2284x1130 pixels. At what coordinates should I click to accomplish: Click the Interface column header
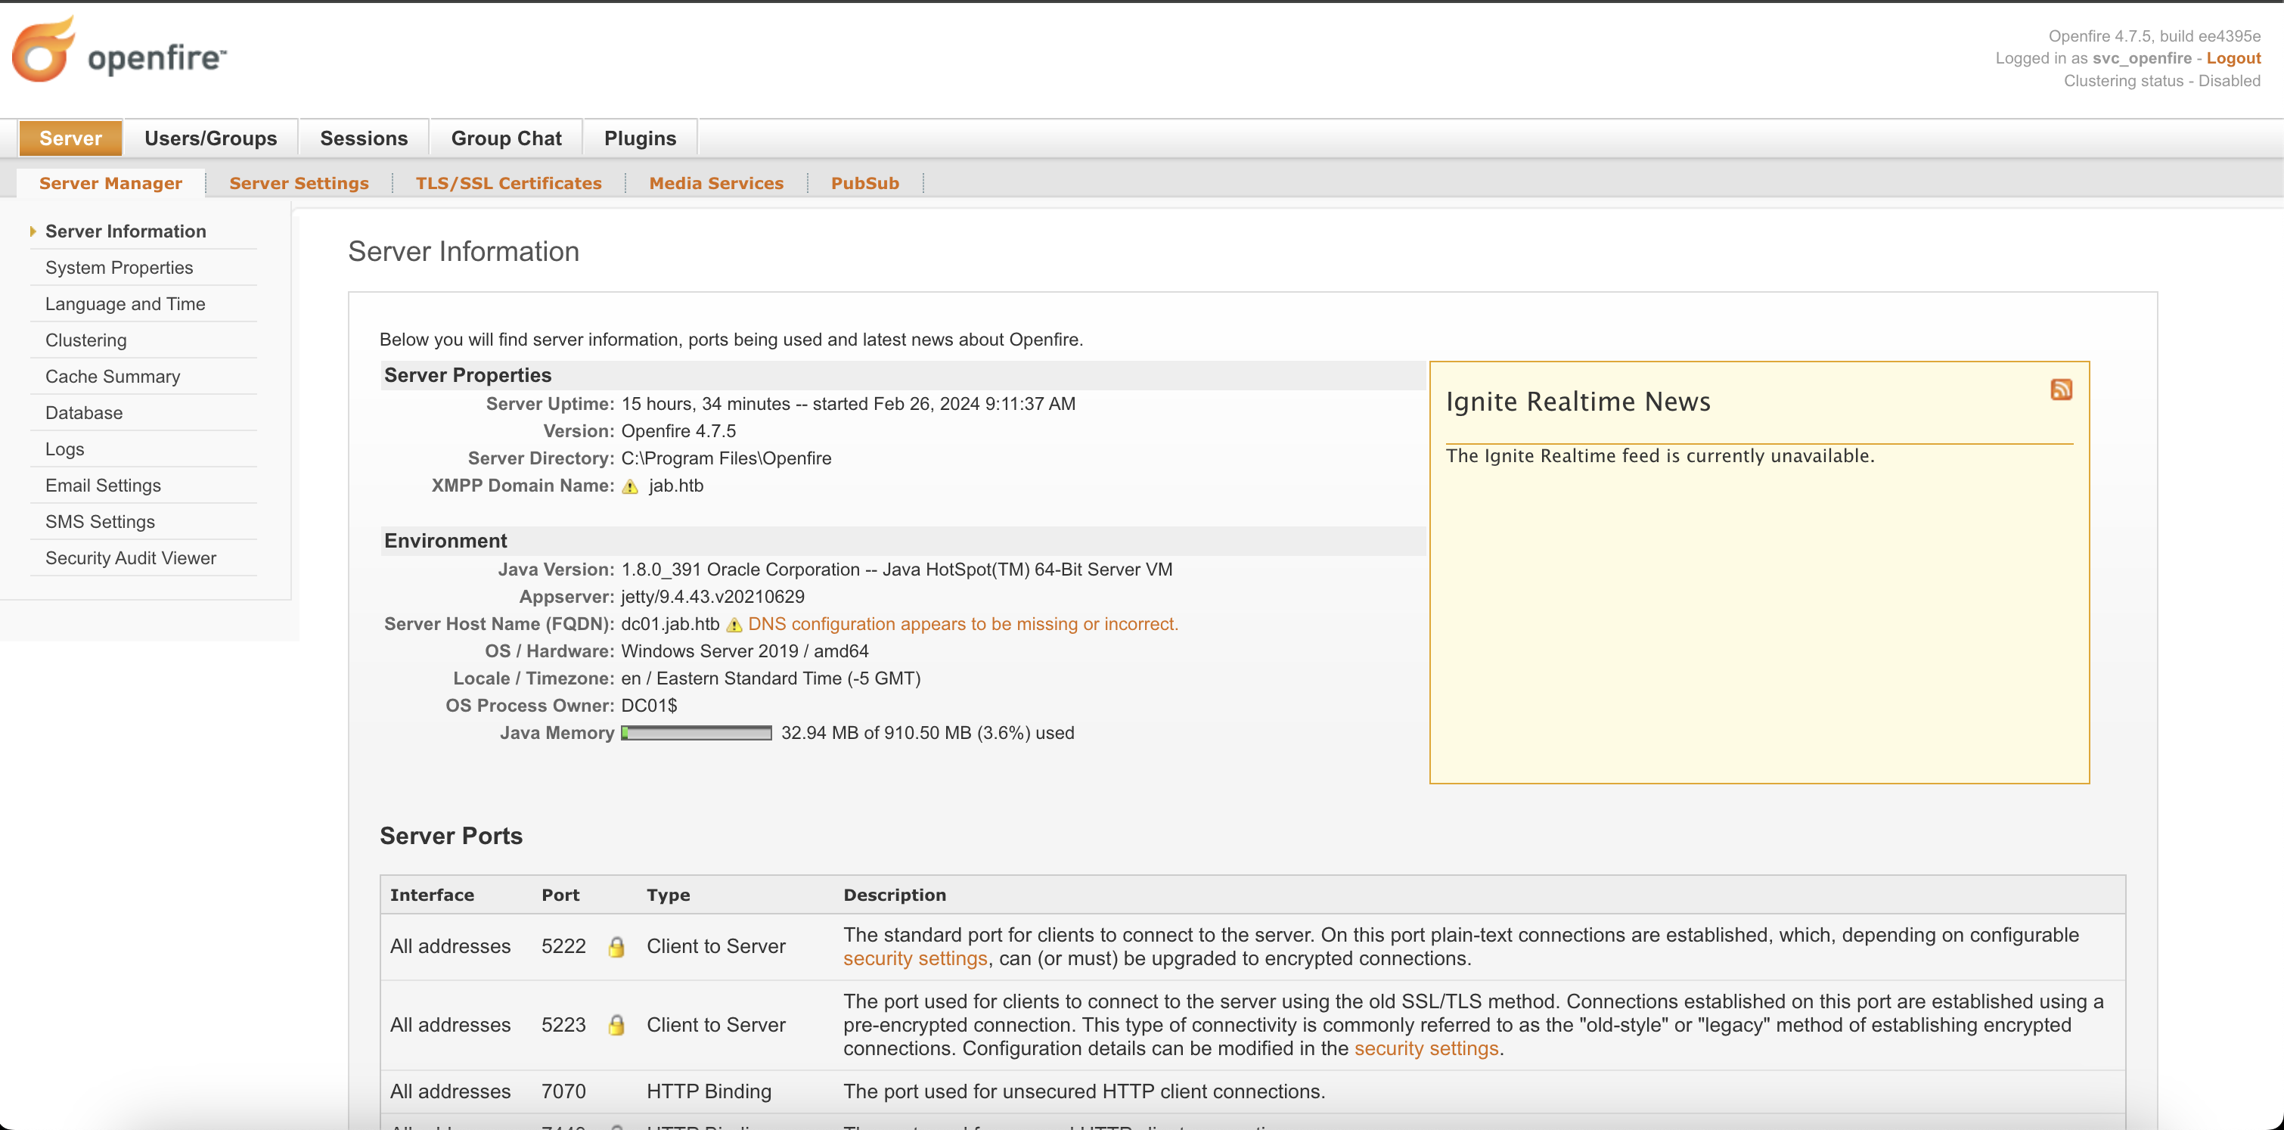[x=432, y=895]
